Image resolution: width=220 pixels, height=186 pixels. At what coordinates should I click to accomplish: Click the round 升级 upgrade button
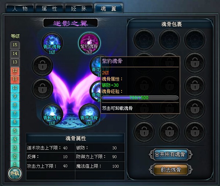coord(15,174)
